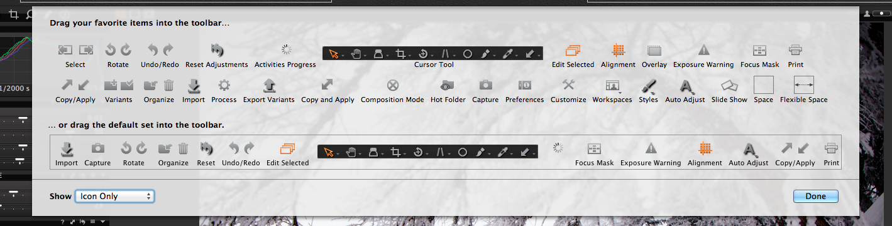Click the Reset Adjustments icon
Viewport: 892px width, 226px height.
pyautogui.click(x=217, y=50)
